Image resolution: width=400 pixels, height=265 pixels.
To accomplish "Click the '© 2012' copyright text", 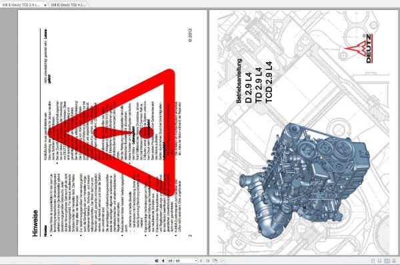I will [x=190, y=35].
